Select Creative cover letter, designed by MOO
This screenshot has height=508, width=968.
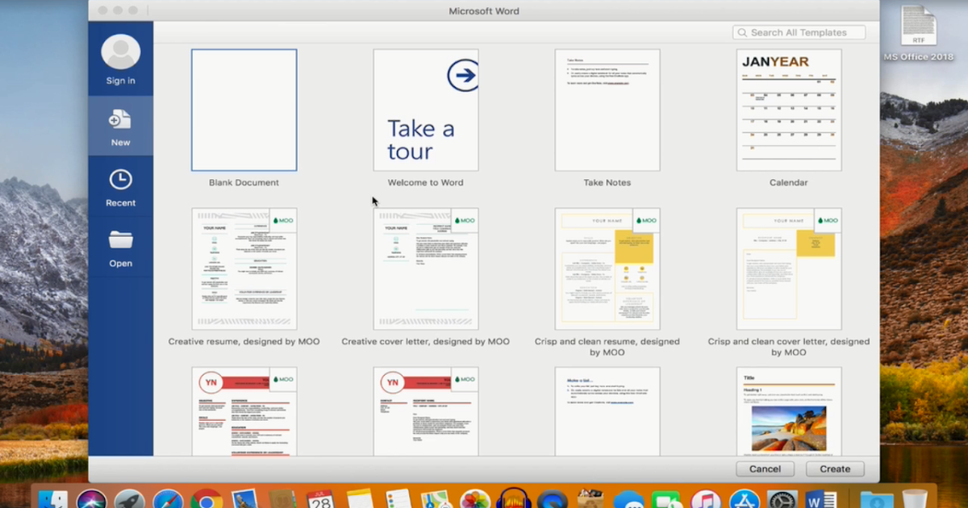point(426,269)
